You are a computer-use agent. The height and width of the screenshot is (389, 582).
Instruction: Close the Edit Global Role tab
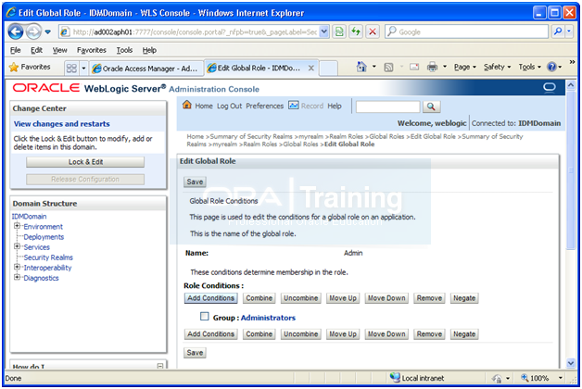pyautogui.click(x=311, y=69)
